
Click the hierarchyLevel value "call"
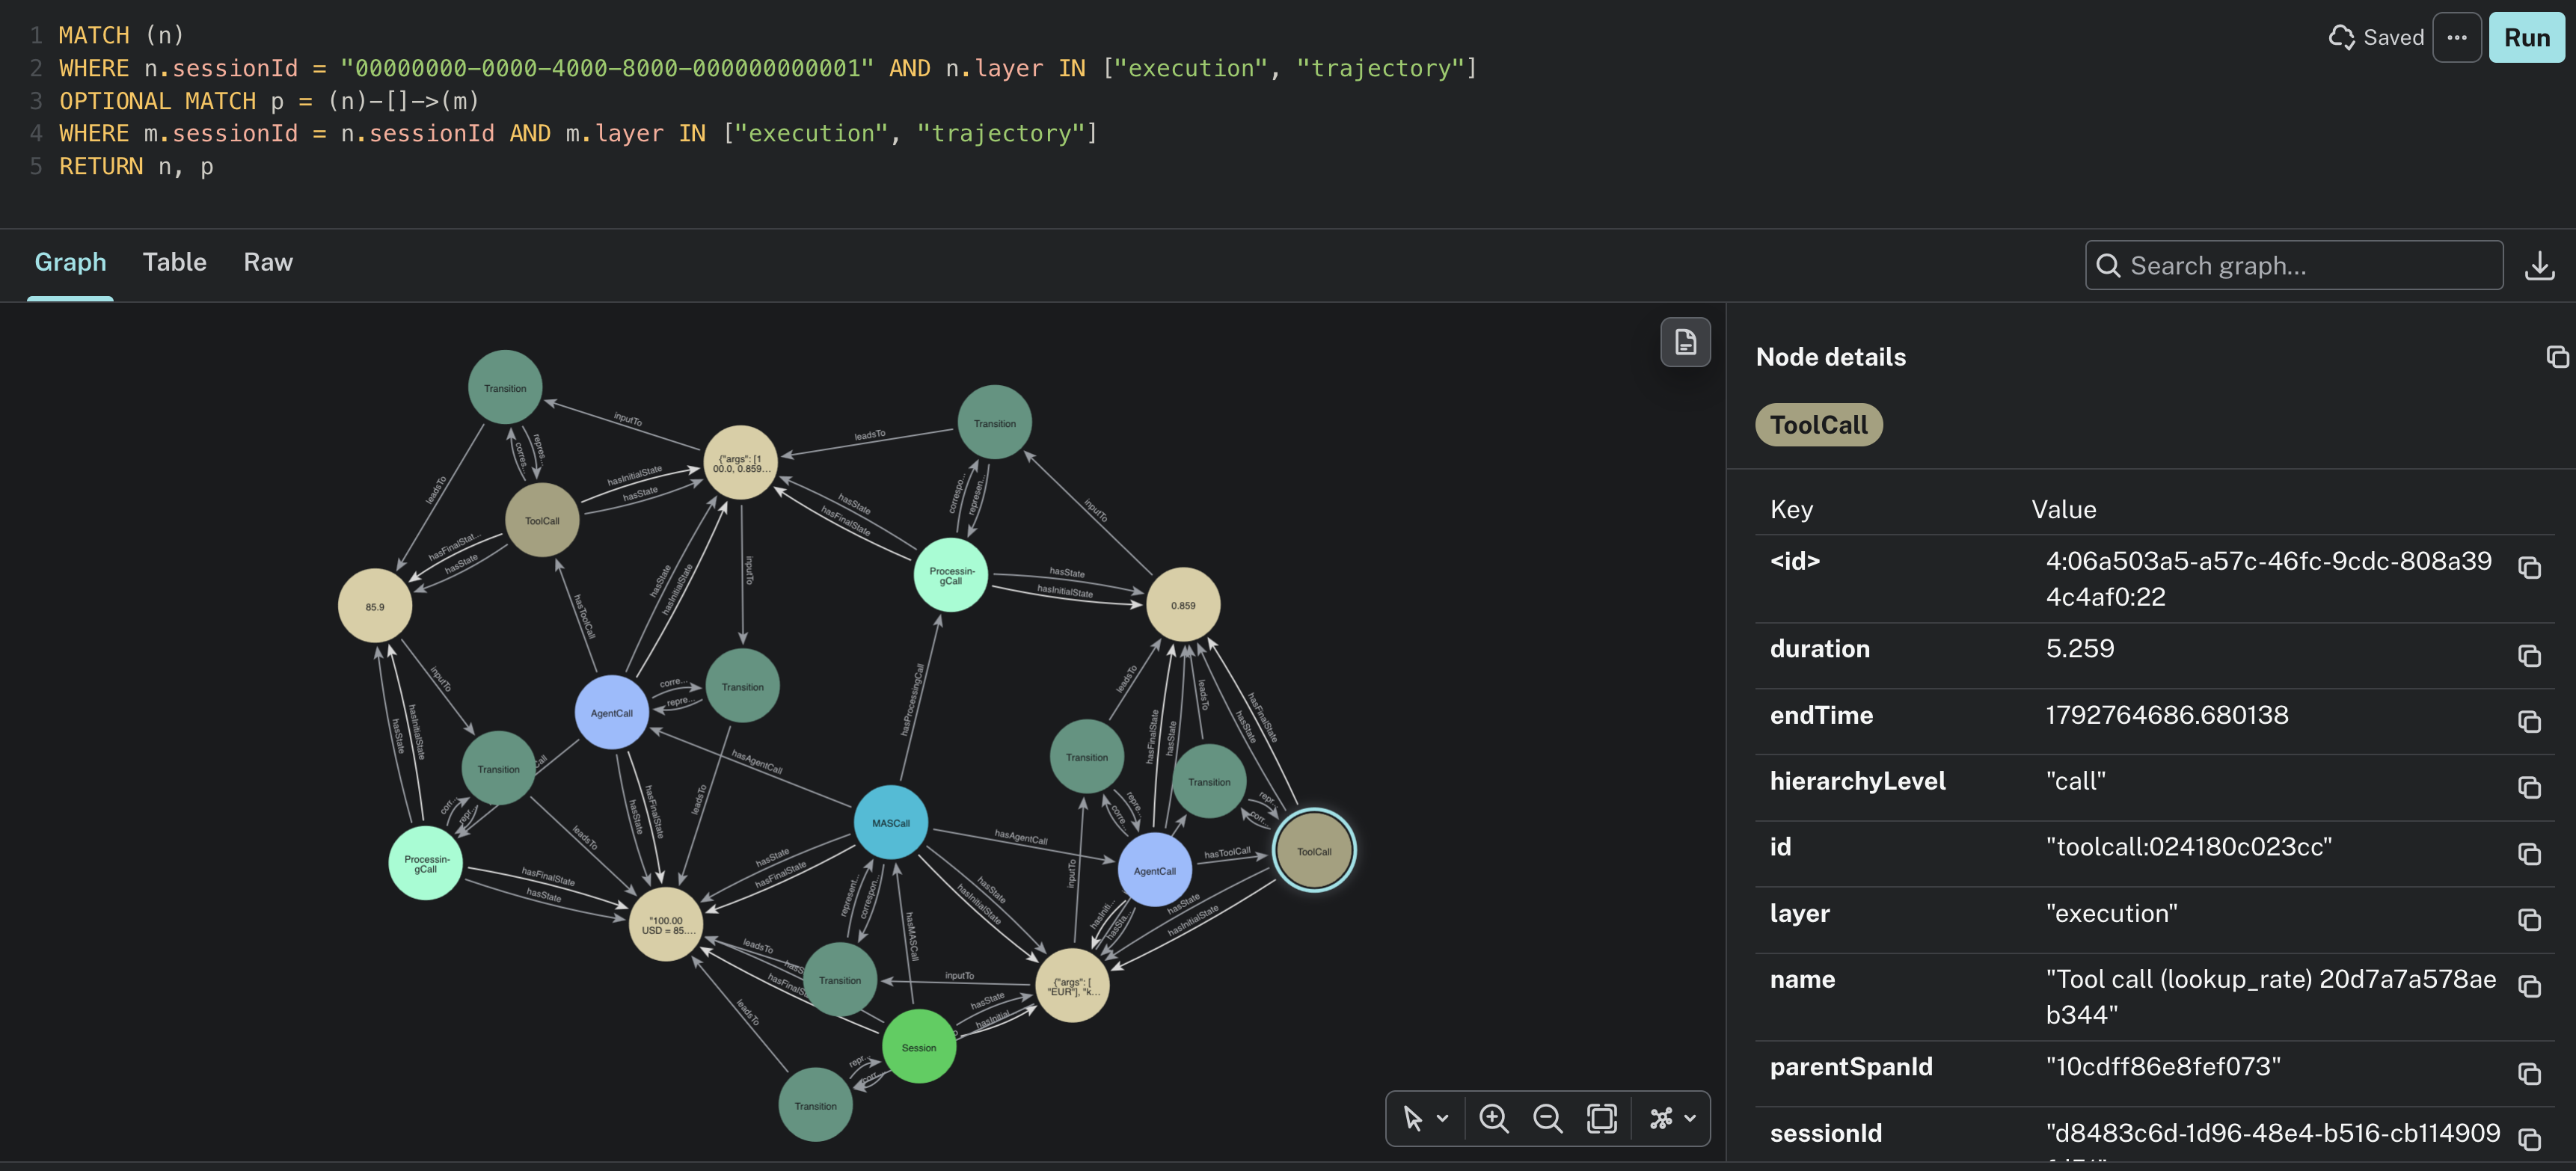click(x=2075, y=781)
